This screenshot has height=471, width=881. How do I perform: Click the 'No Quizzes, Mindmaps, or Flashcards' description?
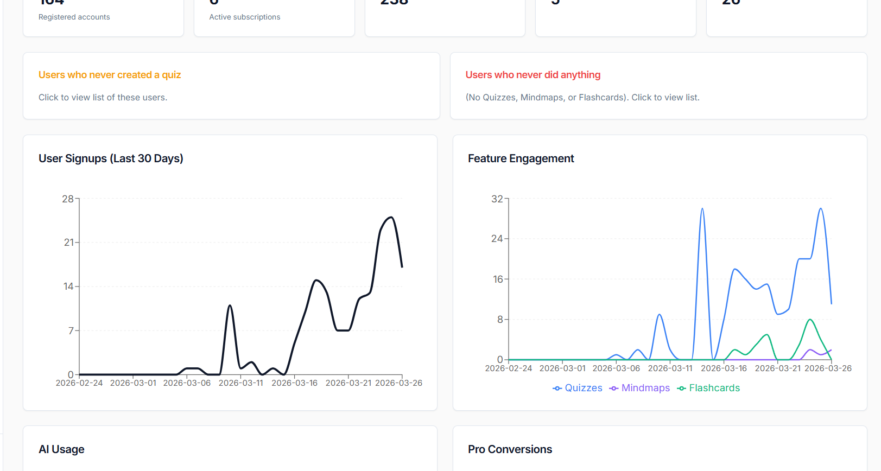click(582, 98)
